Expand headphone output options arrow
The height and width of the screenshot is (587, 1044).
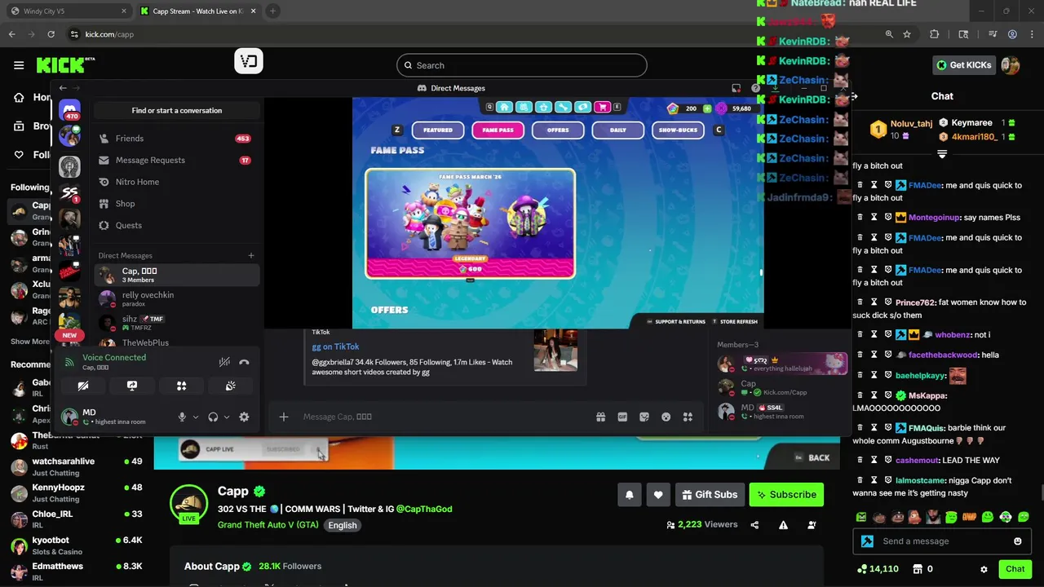pyautogui.click(x=227, y=417)
